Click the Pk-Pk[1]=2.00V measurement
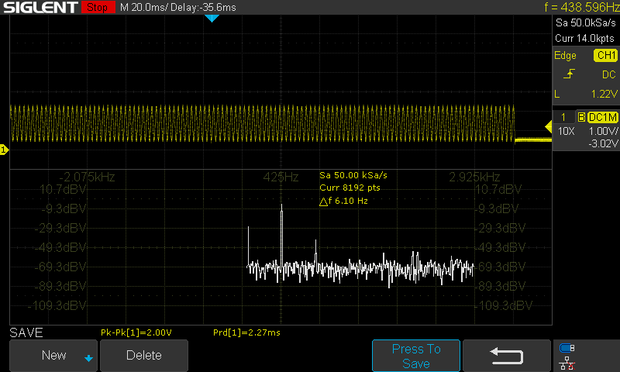This screenshot has height=372, width=620. 136,332
